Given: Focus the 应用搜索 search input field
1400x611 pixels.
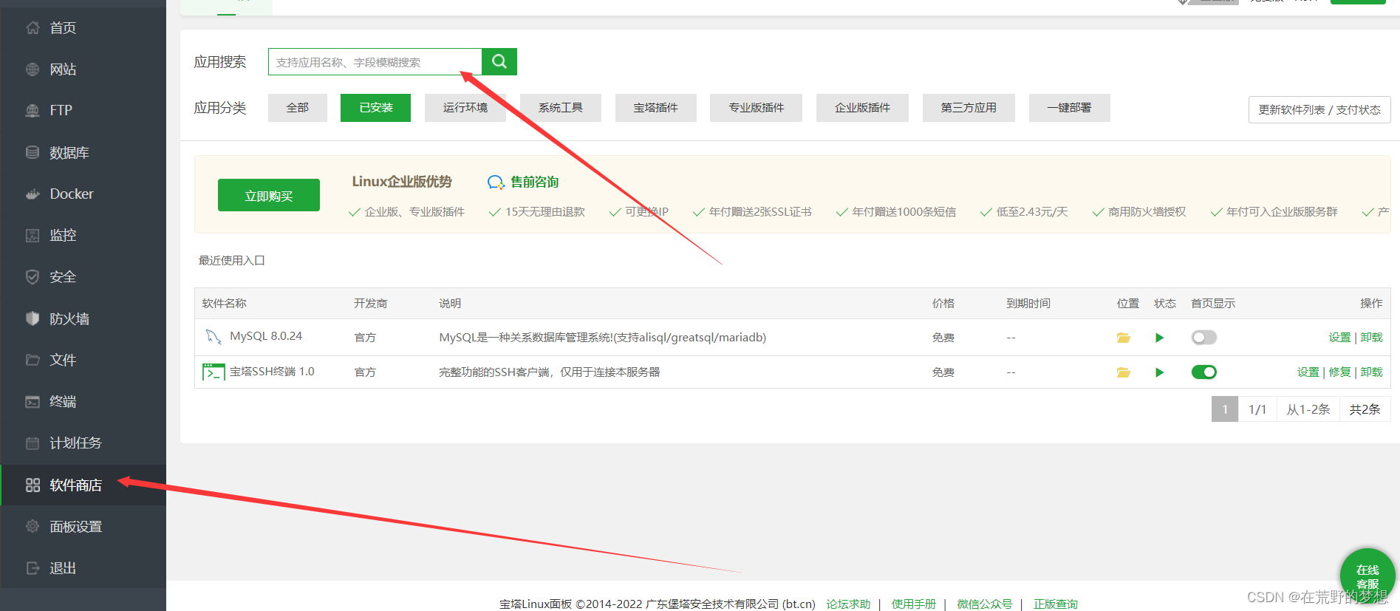Looking at the screenshot, I should click(x=375, y=62).
